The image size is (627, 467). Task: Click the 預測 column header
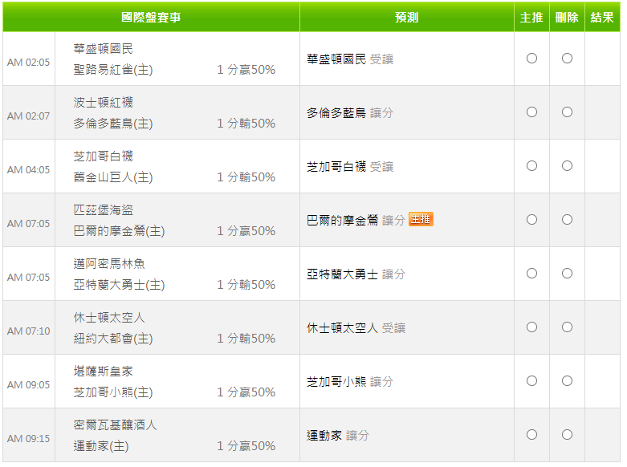[x=407, y=17]
